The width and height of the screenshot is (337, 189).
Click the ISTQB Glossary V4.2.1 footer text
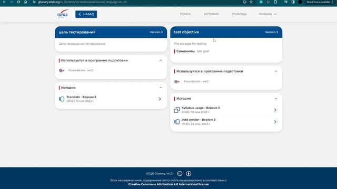pos(160,174)
